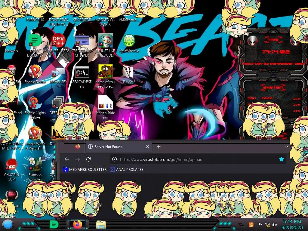Screen dimensions: 308x231
Task: Close the Server Not Found tab
Action: 147,146
